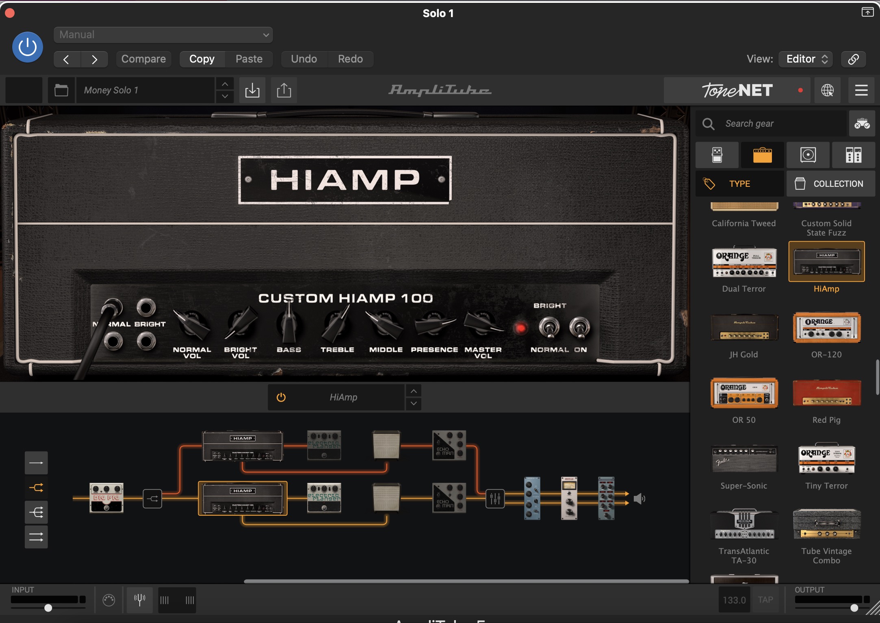Image resolution: width=880 pixels, height=623 pixels.
Task: Open the hamburger main menu
Action: [x=861, y=90]
